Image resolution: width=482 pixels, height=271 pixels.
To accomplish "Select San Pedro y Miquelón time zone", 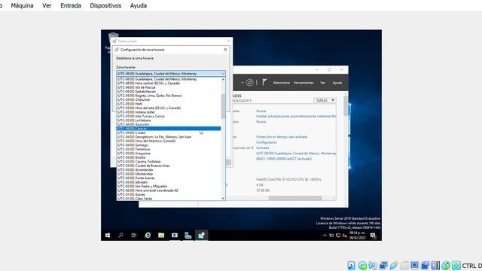I will pyautogui.click(x=169, y=186).
